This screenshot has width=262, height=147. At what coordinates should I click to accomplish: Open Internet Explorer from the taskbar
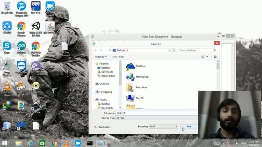pyautogui.click(x=30, y=143)
